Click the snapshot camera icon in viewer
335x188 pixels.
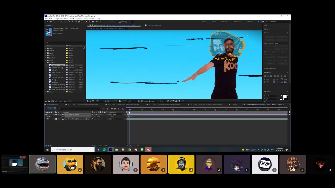pyautogui.click(x=120, y=101)
